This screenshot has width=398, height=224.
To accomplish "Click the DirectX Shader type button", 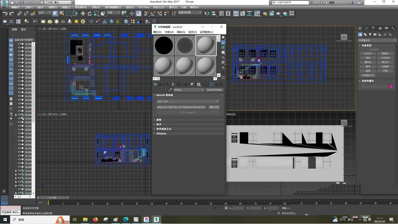I will (214, 90).
